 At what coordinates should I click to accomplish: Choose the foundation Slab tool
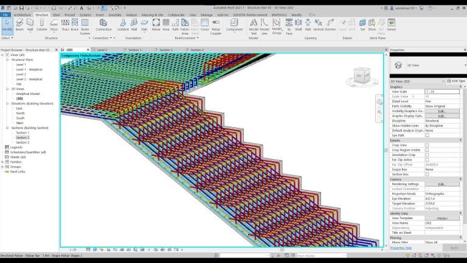[144, 25]
